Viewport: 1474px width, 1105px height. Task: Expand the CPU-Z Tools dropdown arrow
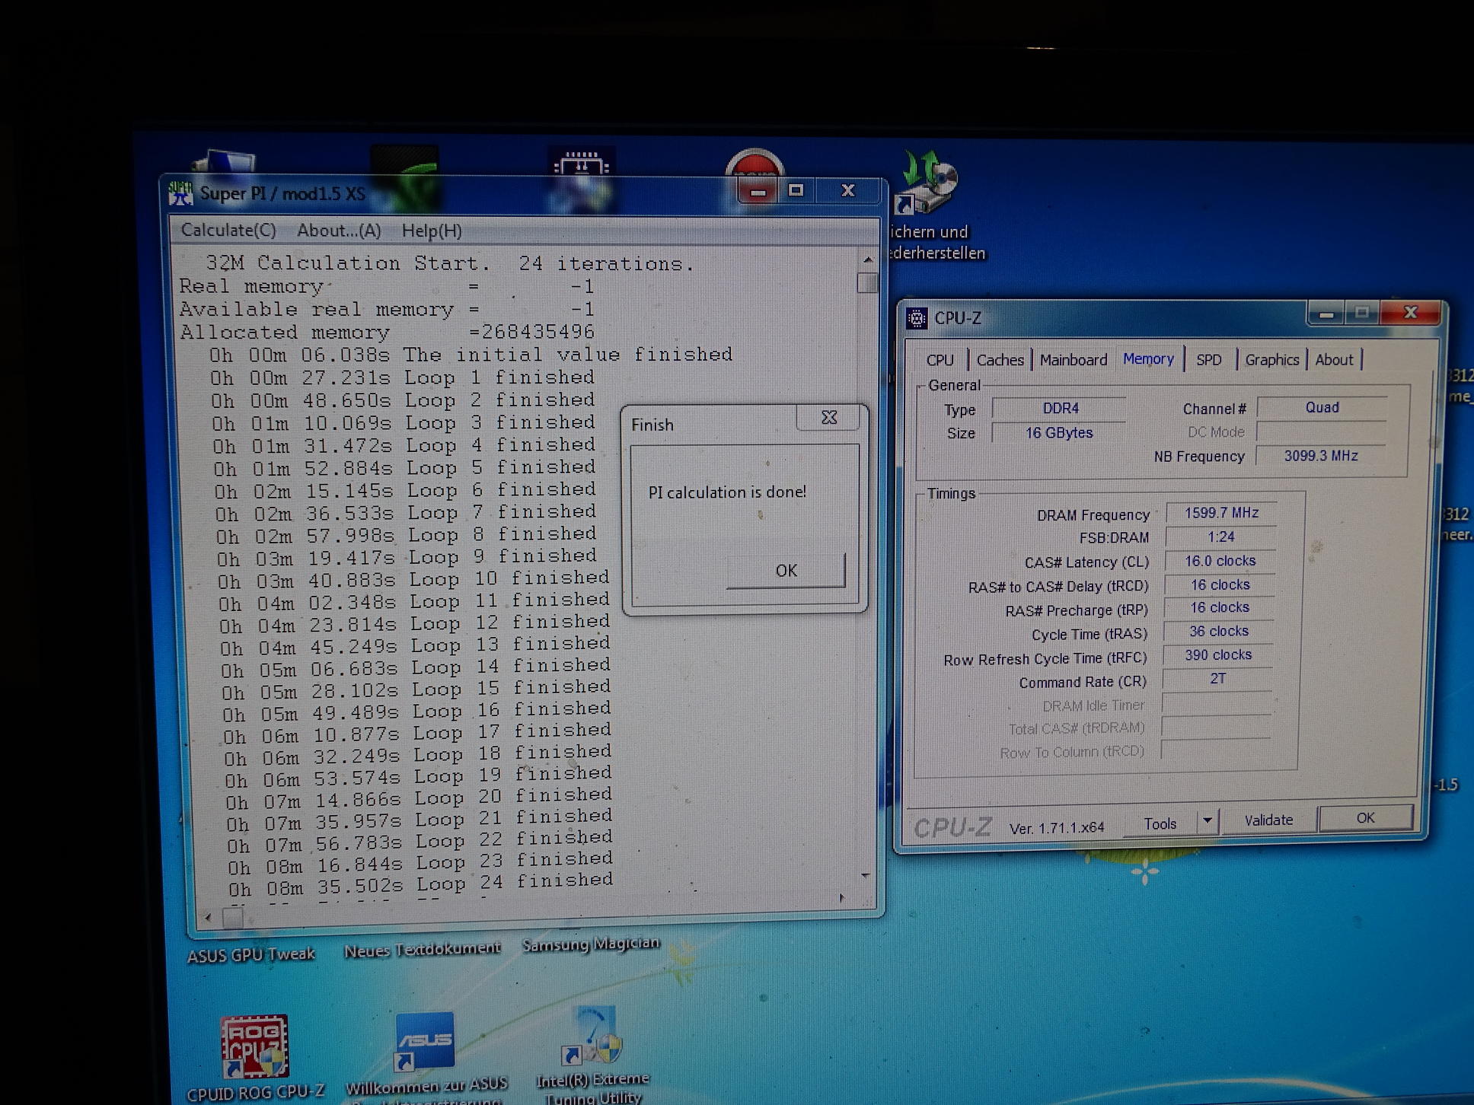pos(1207,821)
